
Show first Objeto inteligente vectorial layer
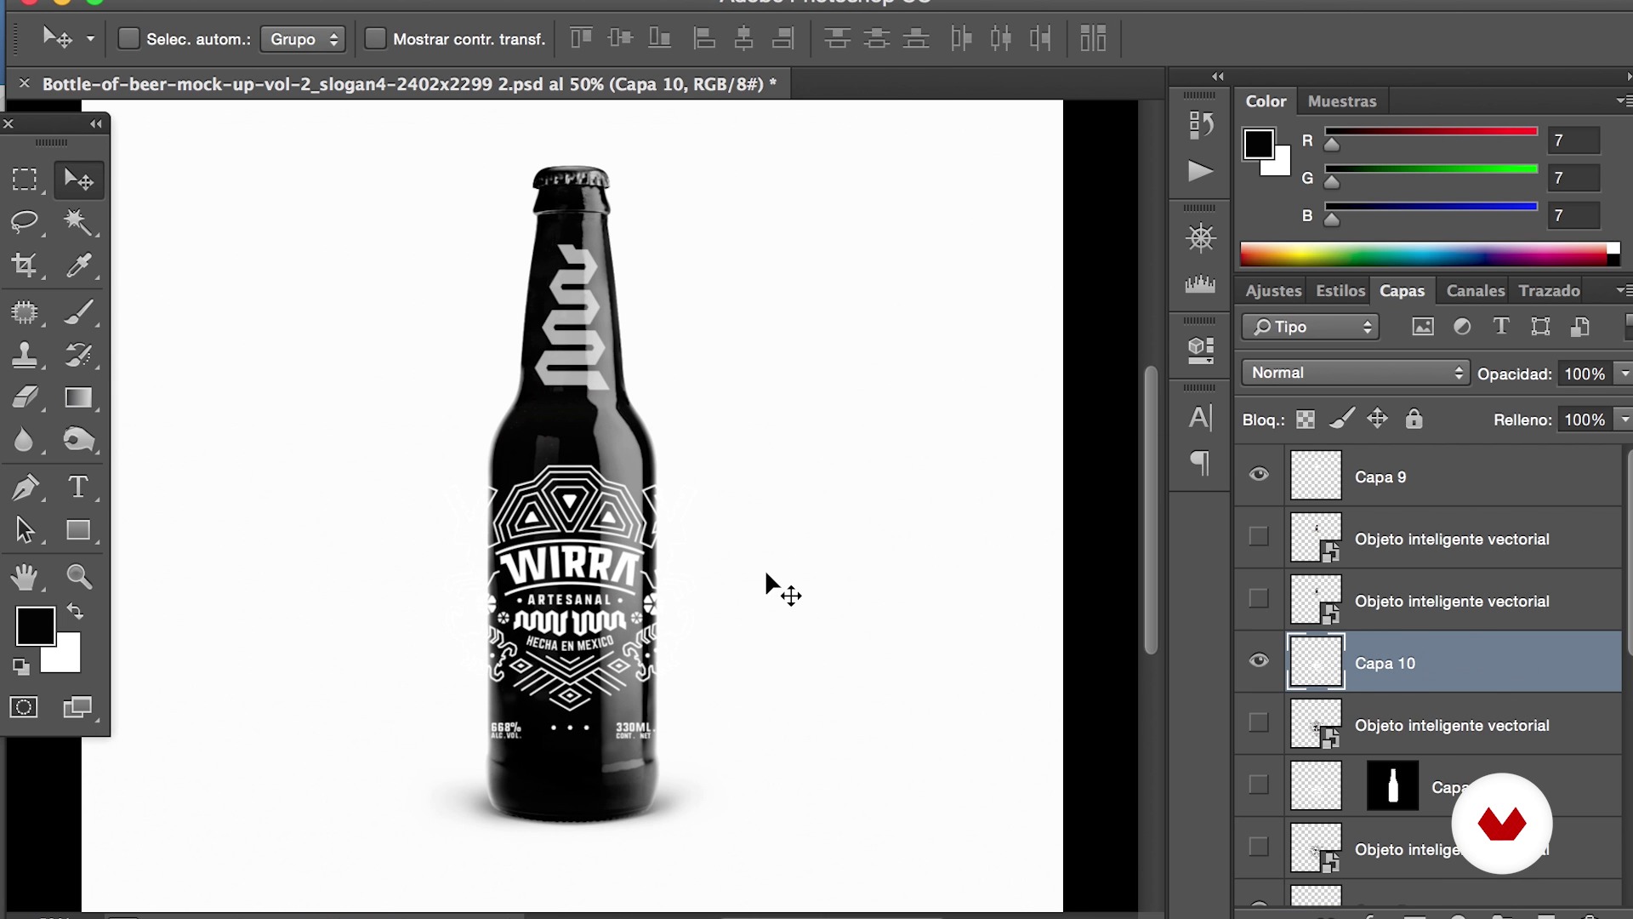click(x=1259, y=536)
